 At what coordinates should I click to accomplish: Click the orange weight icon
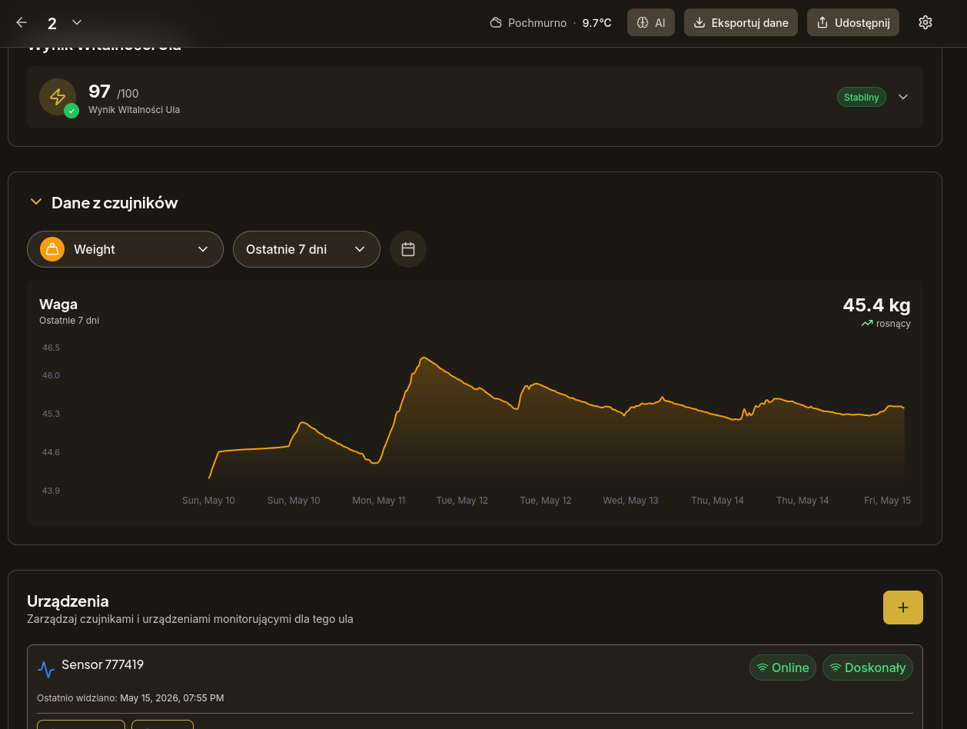[52, 249]
